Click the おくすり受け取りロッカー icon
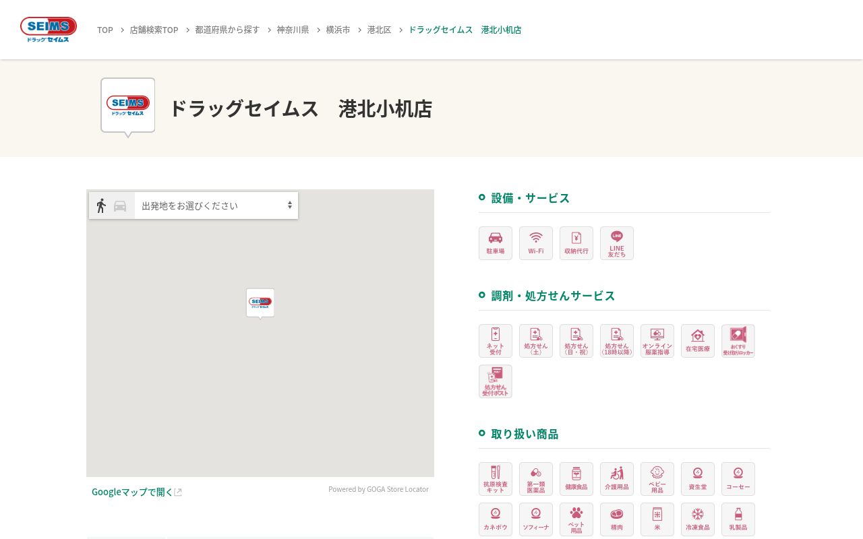The image size is (863, 539). point(738,341)
